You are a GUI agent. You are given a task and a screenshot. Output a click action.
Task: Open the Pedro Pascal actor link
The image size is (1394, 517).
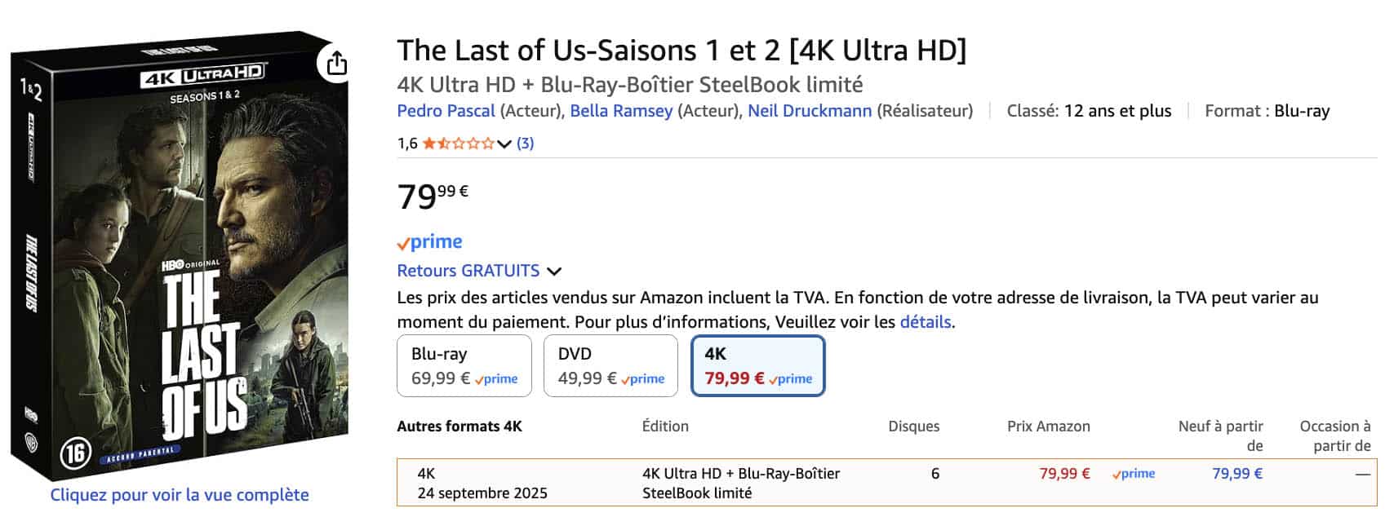(446, 111)
